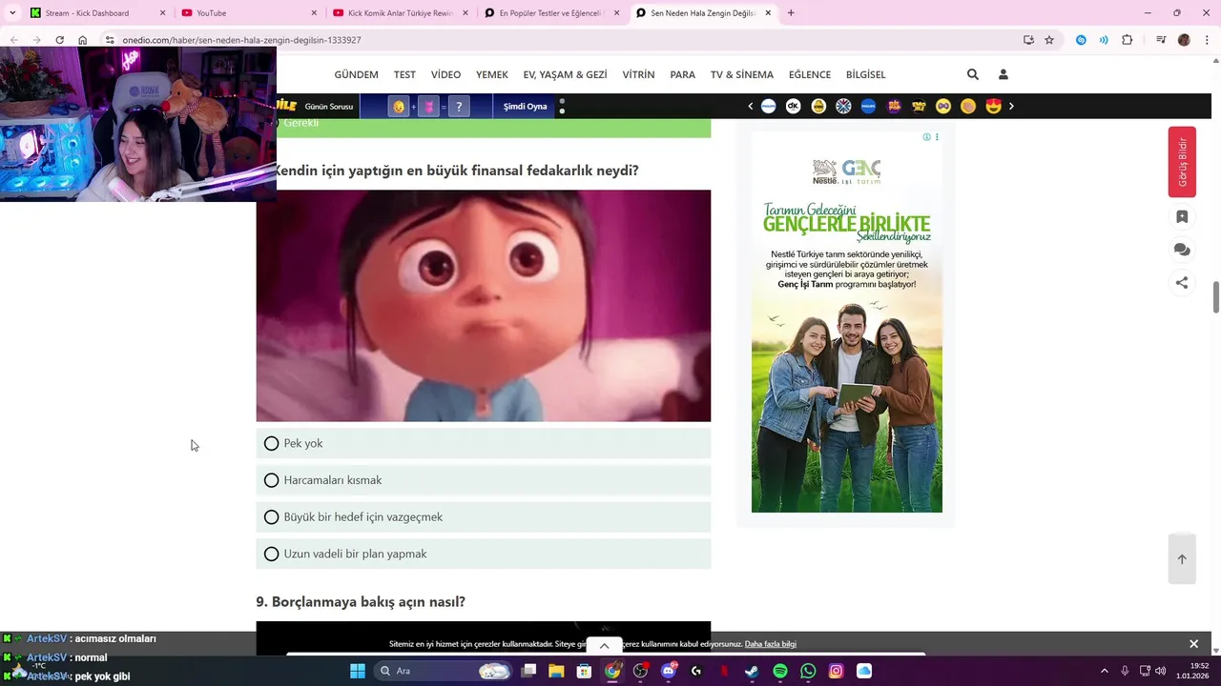
Task: Open the Chrome profile avatar
Action: (x=1184, y=40)
